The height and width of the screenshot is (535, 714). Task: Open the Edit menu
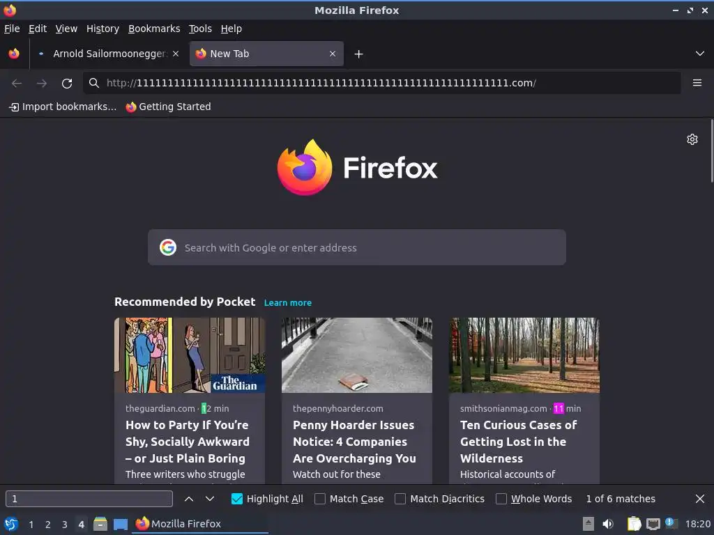(38, 29)
